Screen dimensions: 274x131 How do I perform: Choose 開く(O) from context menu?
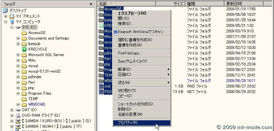coord(142,18)
